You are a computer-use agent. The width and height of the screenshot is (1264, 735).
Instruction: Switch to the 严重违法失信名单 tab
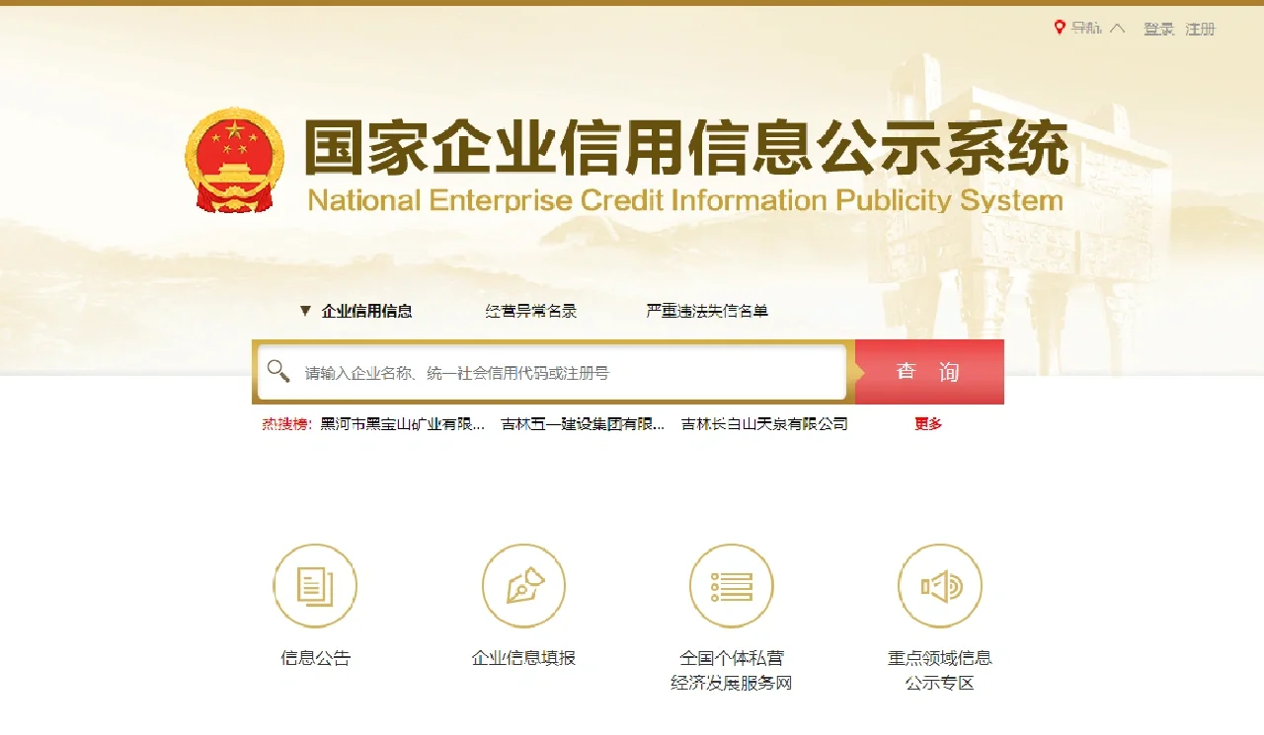click(707, 311)
